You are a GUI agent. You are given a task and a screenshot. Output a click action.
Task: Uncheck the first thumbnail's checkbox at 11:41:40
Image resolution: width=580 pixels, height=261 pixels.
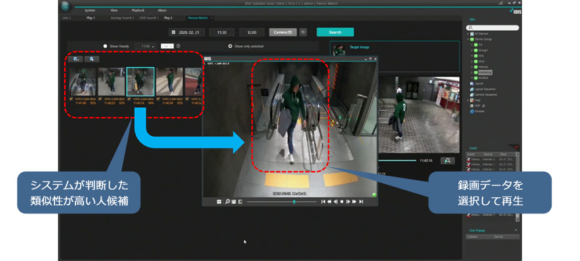(x=71, y=99)
